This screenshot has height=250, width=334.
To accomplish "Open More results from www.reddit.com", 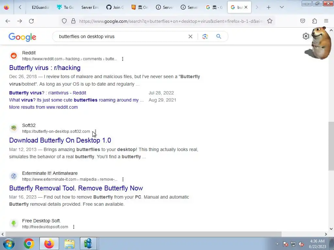I will (43, 107).
